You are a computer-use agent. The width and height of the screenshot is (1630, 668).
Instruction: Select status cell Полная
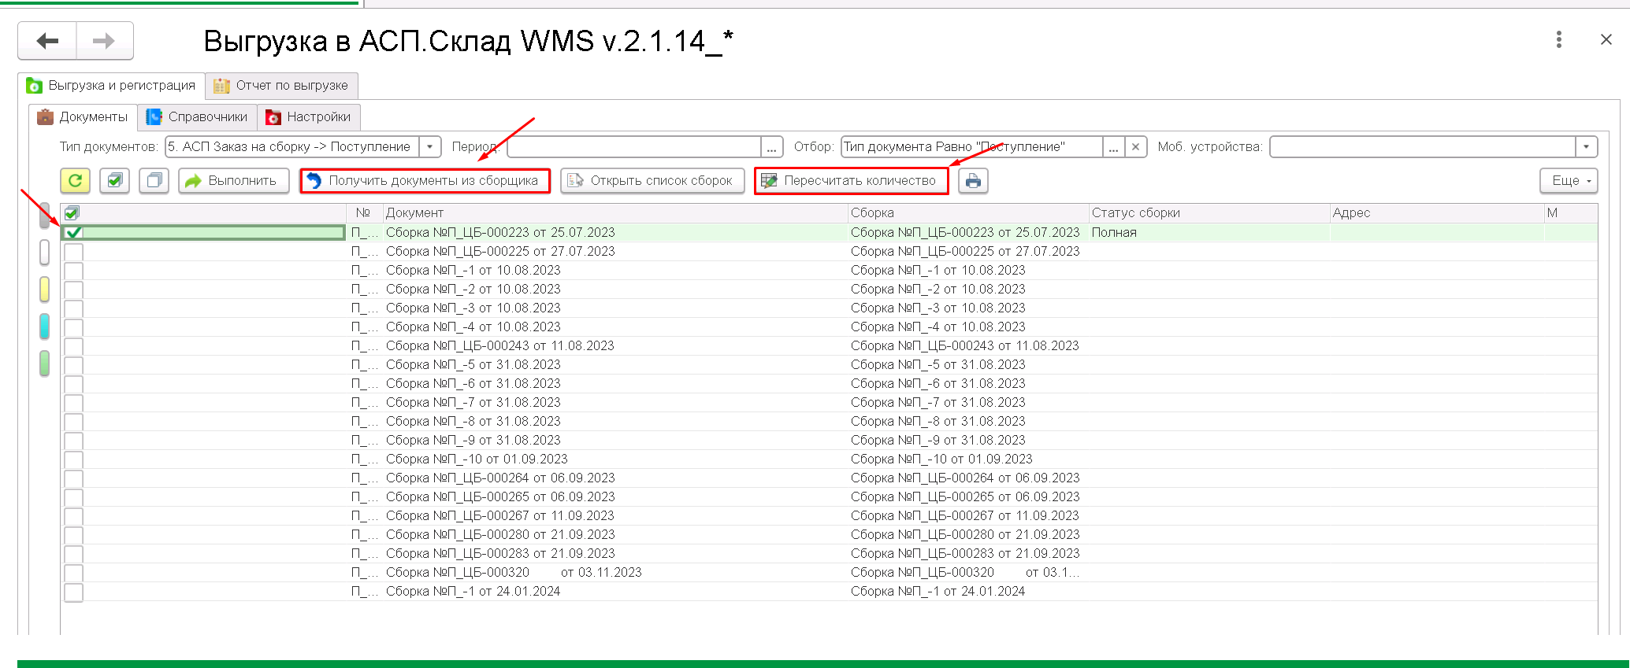coord(1209,233)
